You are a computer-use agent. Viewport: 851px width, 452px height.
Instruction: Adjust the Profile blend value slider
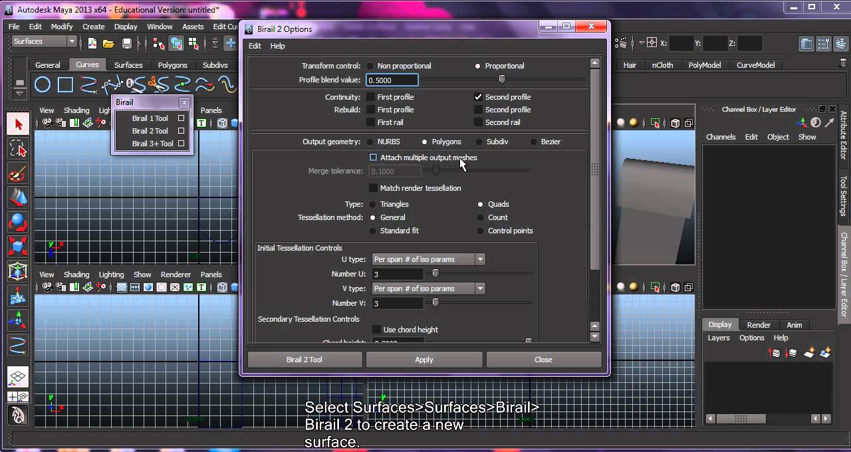coord(503,80)
